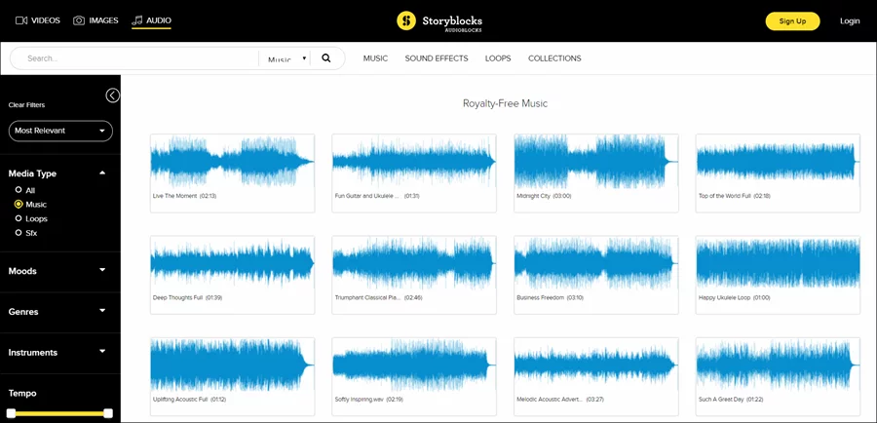Go to the Collections menu item
Viewport: 877px width, 423px height.
pos(554,58)
